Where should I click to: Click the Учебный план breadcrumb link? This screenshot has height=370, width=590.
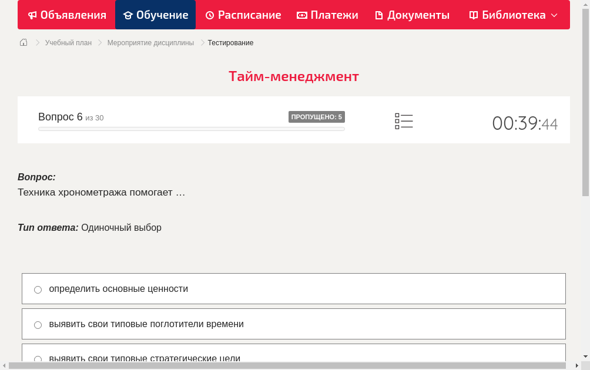pos(68,42)
